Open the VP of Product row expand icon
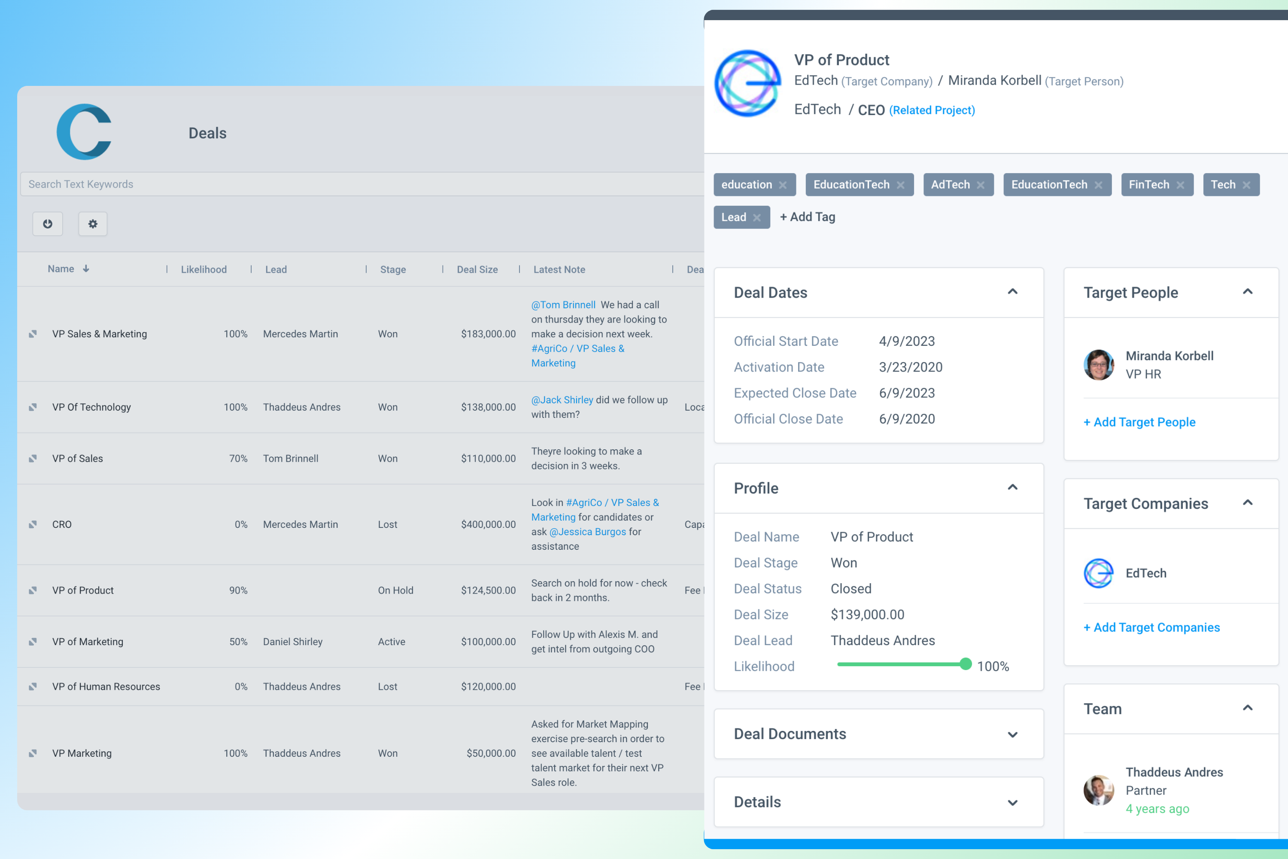This screenshot has width=1288, height=859. point(33,590)
